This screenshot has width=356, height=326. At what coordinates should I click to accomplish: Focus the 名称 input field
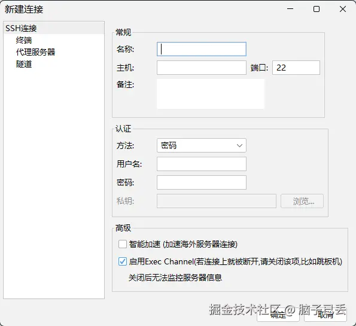pyautogui.click(x=202, y=49)
